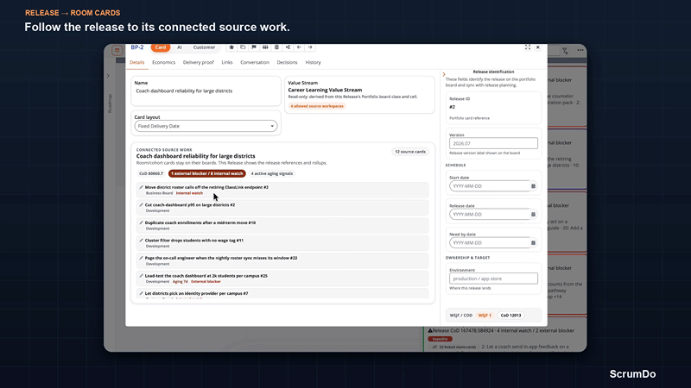Click the Start date input field

(489, 186)
